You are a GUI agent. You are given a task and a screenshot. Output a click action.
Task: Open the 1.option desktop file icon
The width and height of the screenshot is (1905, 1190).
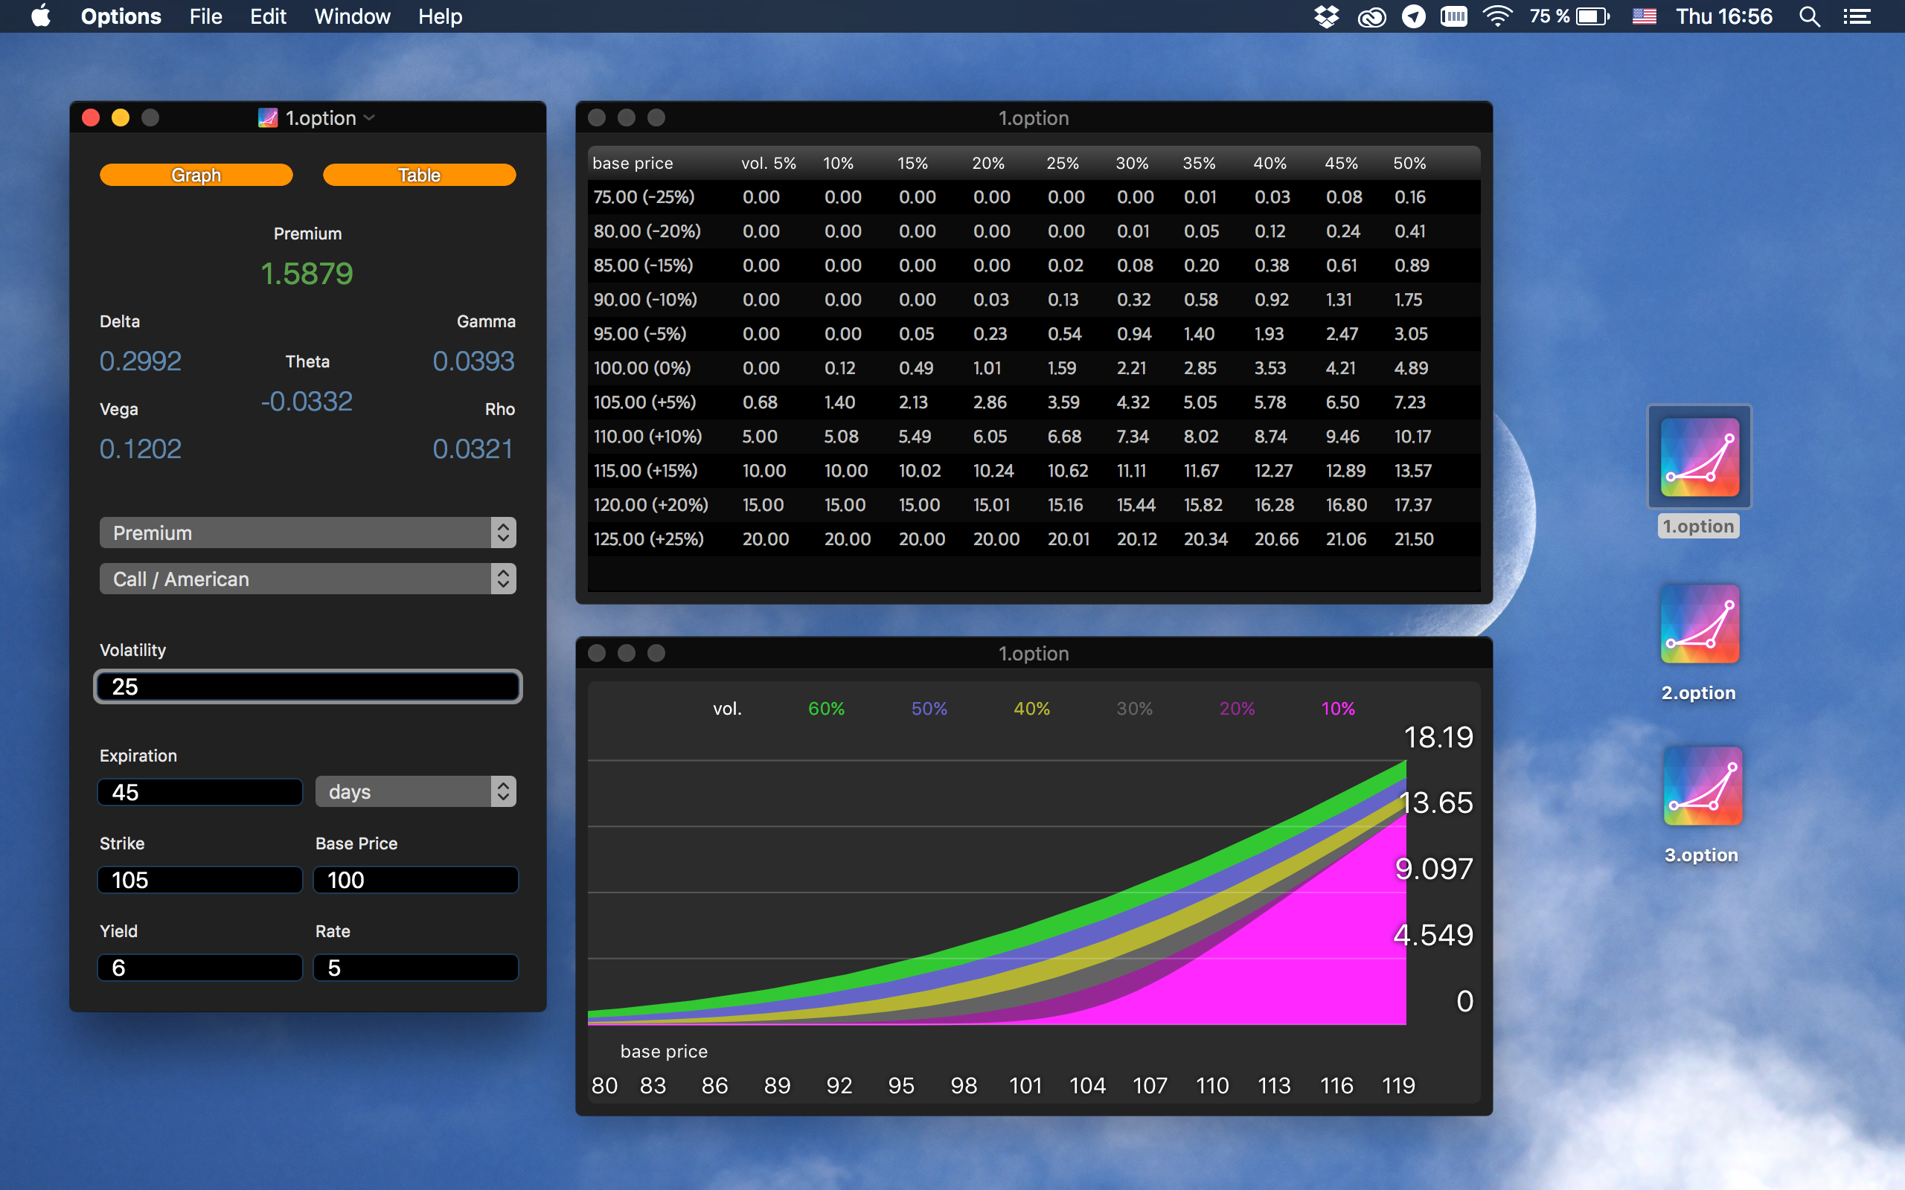pyautogui.click(x=1699, y=457)
